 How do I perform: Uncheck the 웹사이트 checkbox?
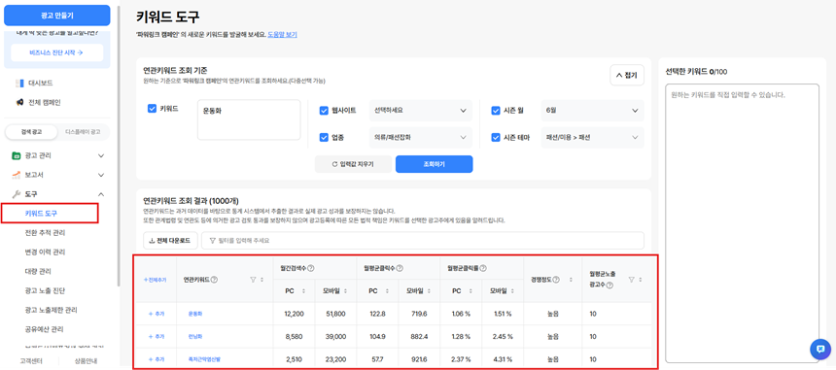pos(324,111)
